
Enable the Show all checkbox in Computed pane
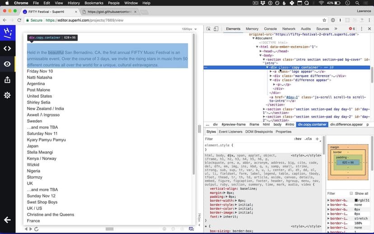tap(351, 193)
